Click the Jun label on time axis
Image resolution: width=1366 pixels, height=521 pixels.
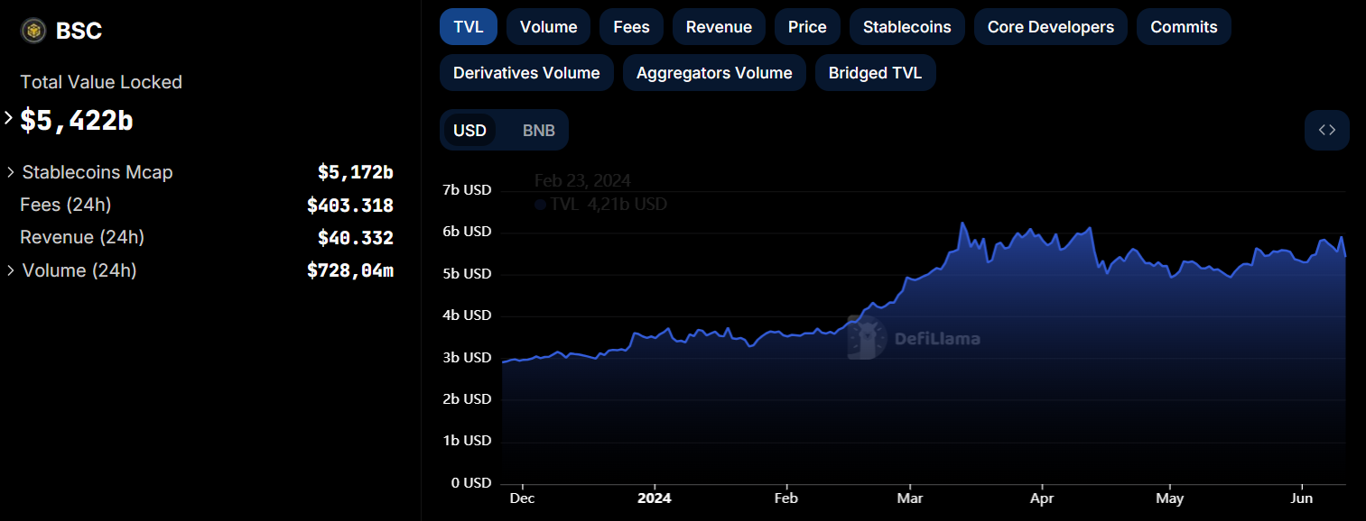(x=1302, y=498)
